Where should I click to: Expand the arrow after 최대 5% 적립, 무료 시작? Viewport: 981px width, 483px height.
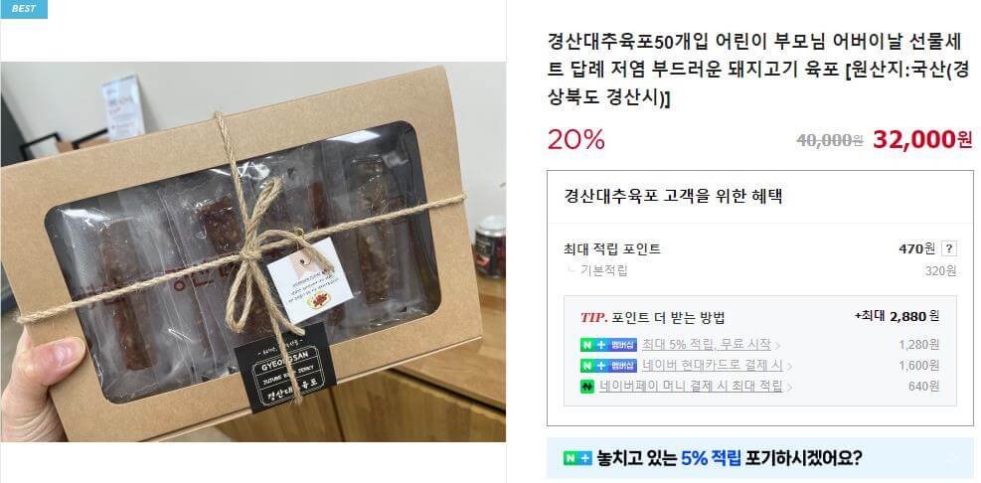coord(777,346)
